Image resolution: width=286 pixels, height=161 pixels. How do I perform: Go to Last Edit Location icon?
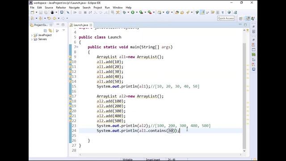49,18
